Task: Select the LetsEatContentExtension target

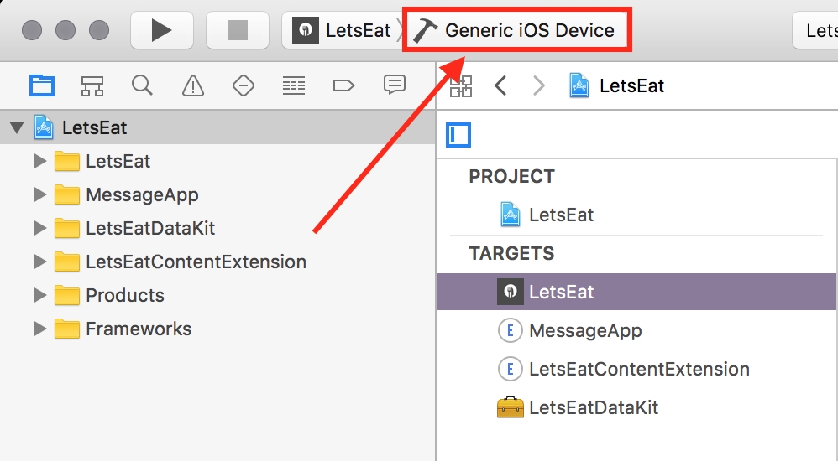Action: point(638,370)
